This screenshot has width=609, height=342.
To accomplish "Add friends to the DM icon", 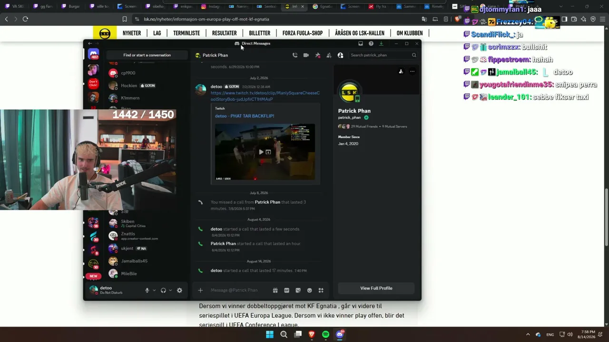I will coord(329,55).
